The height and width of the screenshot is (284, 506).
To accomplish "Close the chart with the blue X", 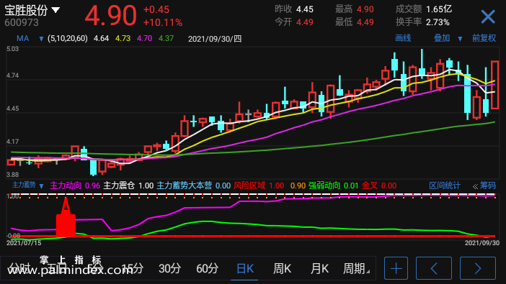I will point(487,17).
